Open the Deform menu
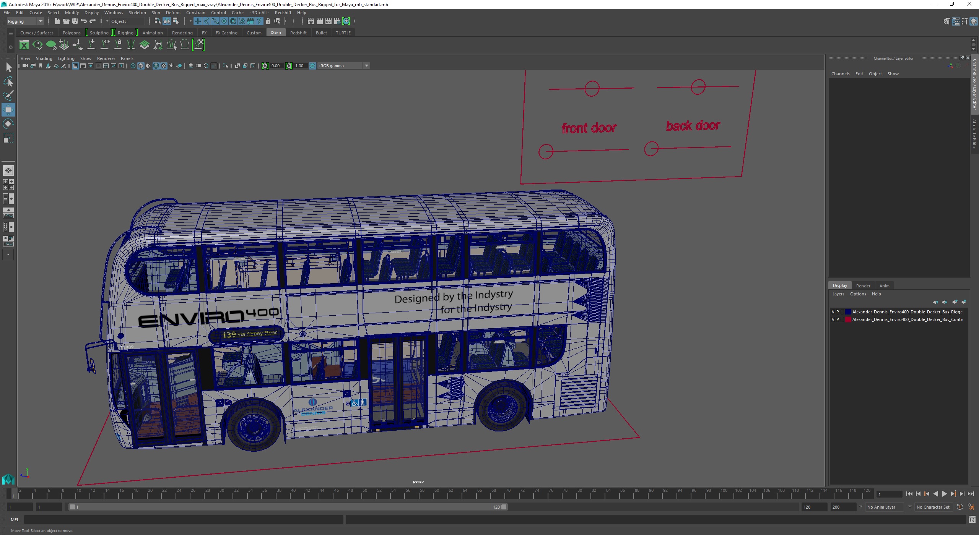The image size is (979, 535). pos(173,13)
